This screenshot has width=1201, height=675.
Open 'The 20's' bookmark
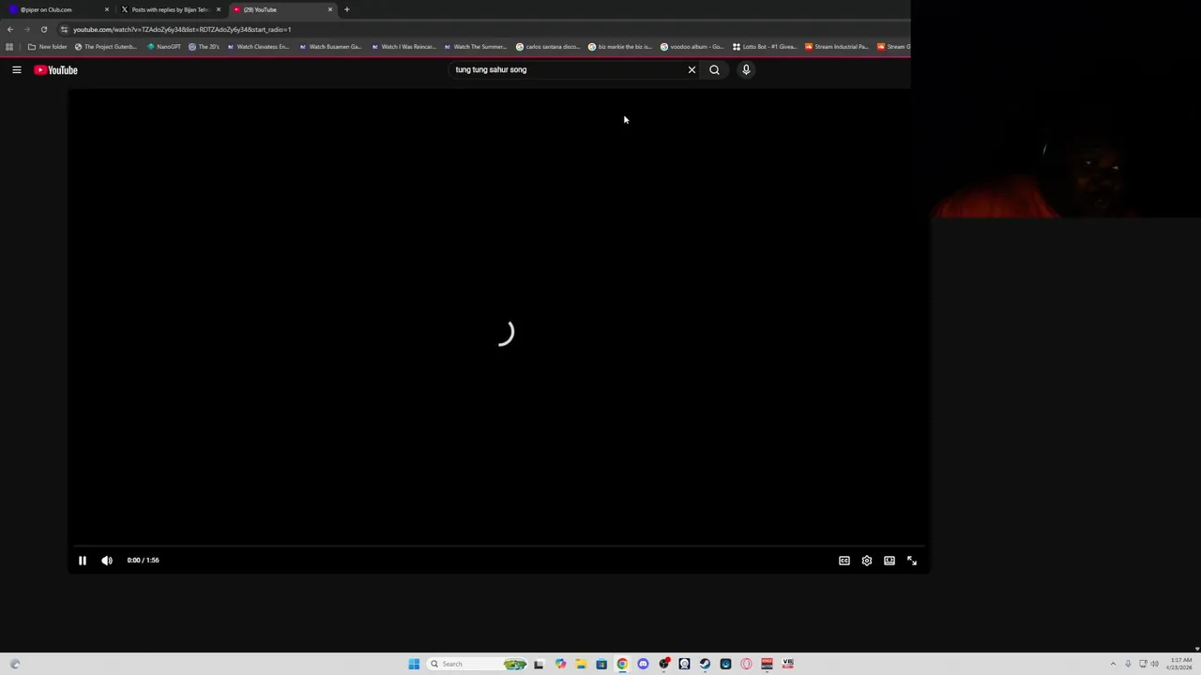point(204,47)
